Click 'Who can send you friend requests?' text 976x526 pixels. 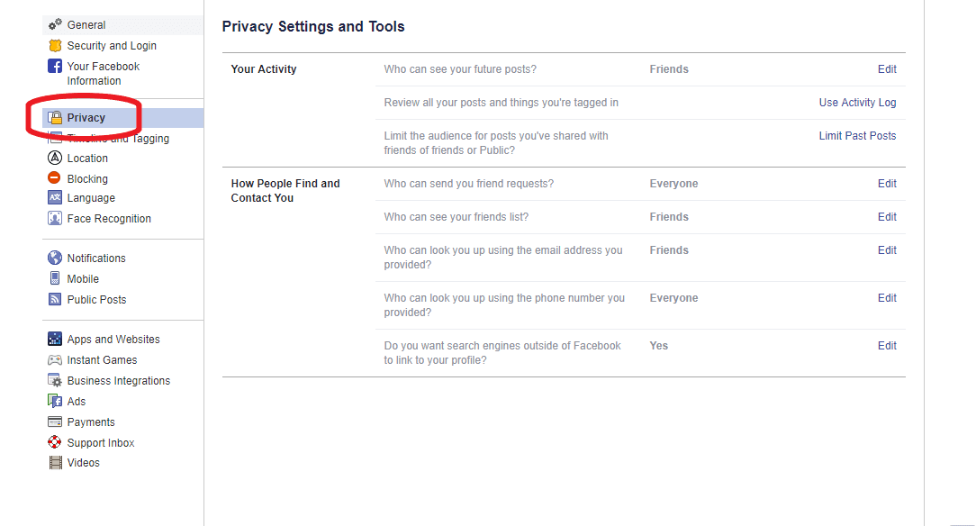[469, 184]
